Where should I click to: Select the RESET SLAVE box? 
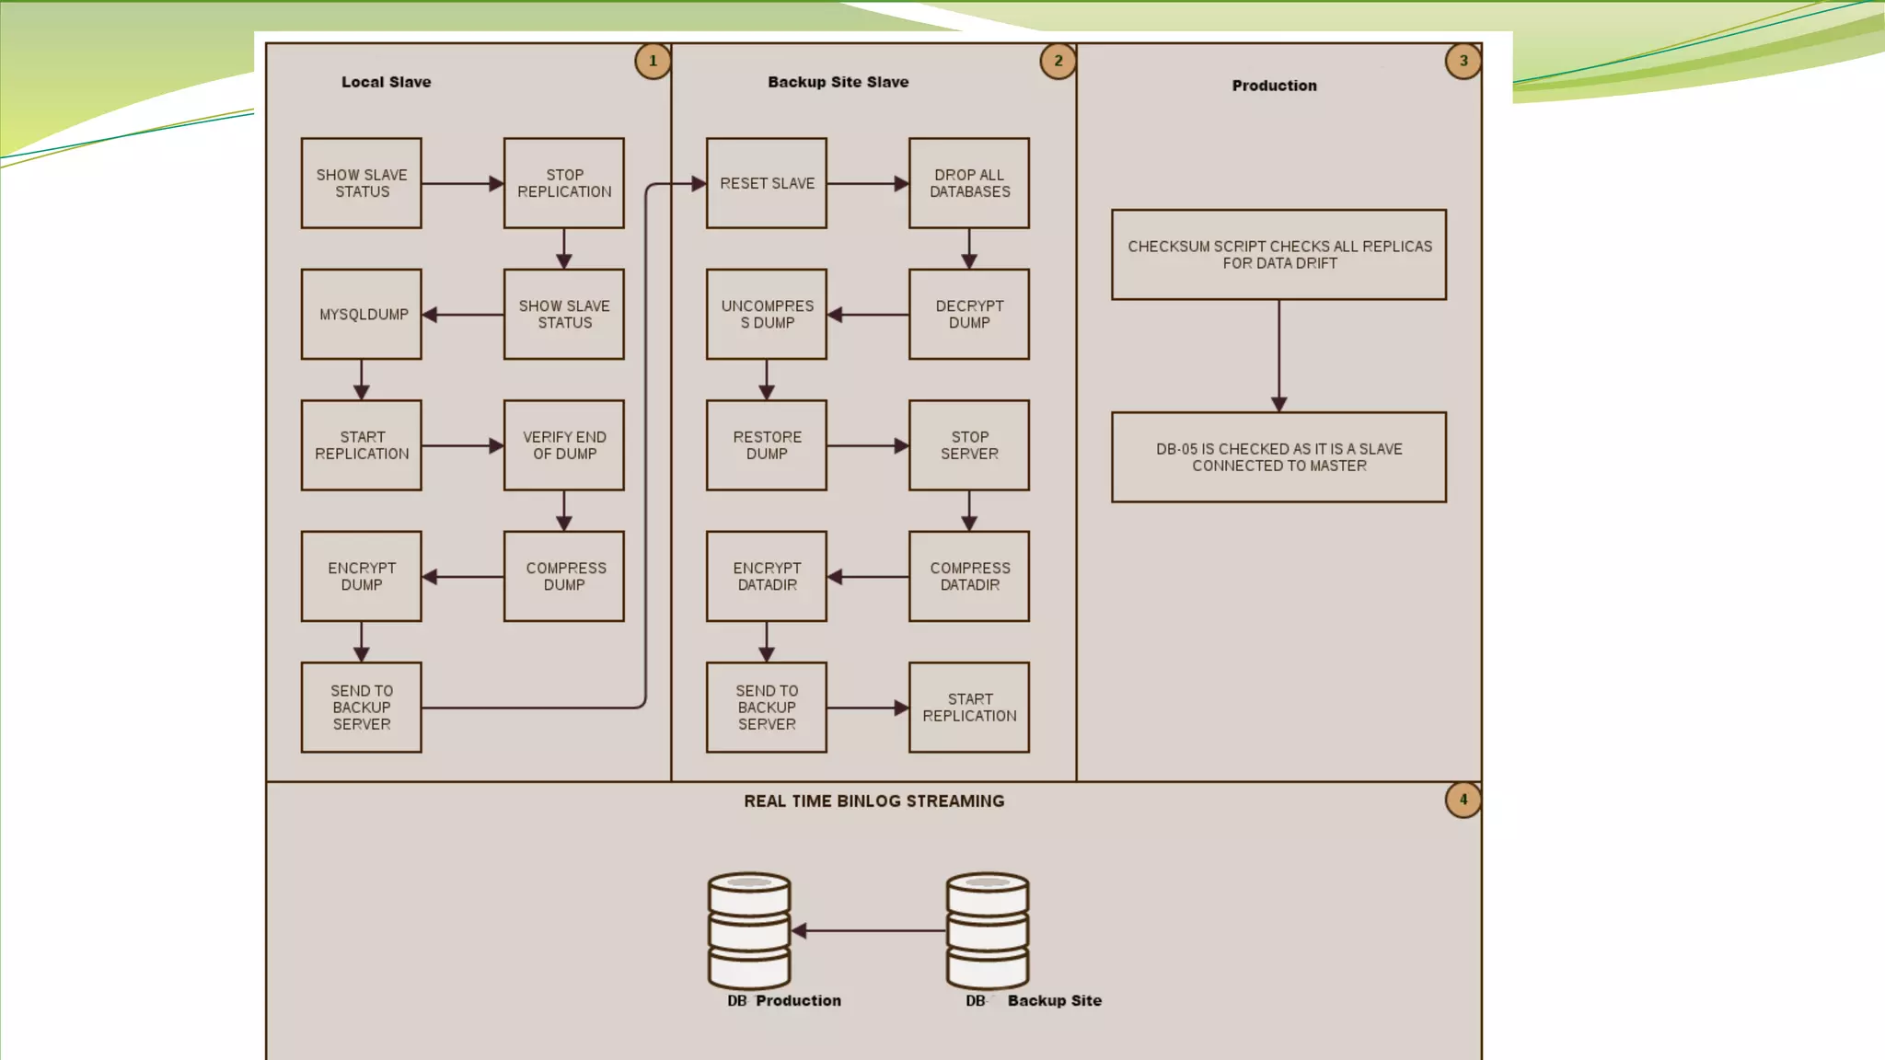(x=766, y=183)
